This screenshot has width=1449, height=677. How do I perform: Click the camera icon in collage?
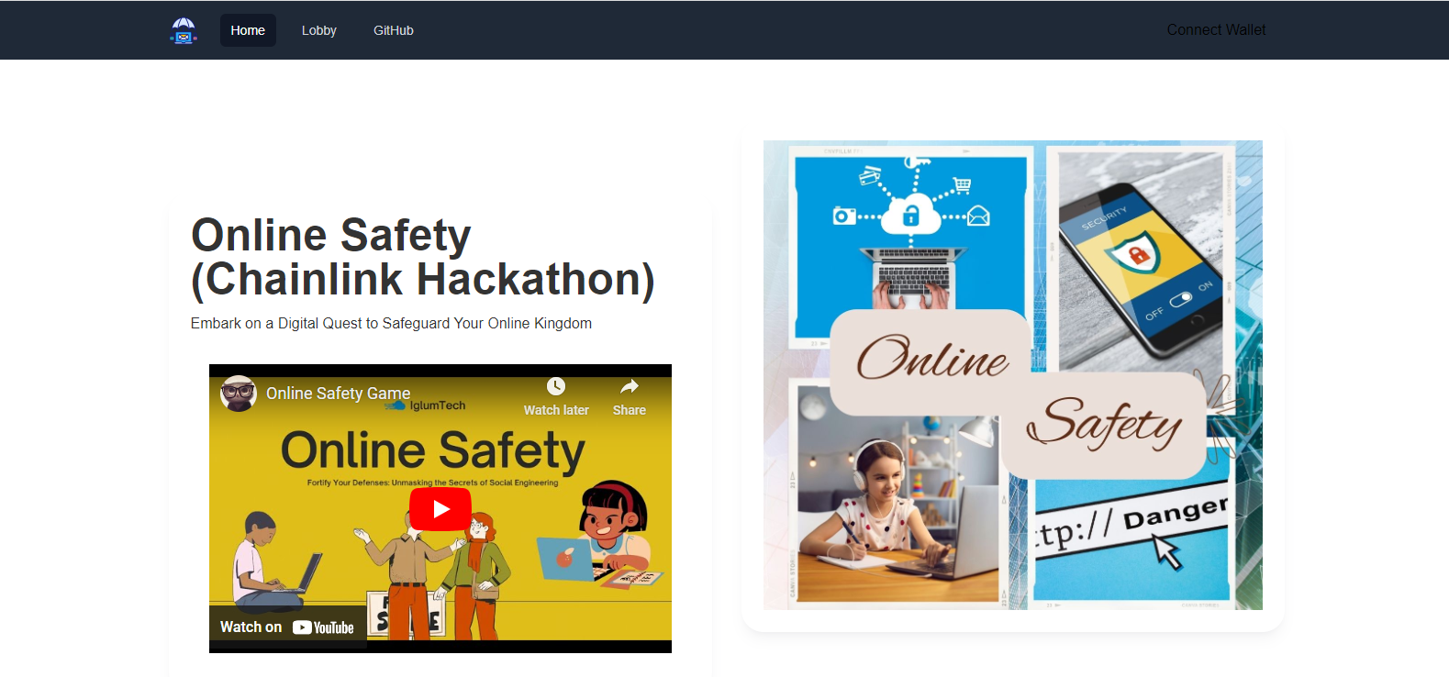(x=843, y=216)
